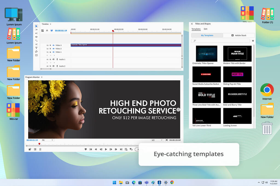Toggle lock on Video 2 track

pyautogui.click(x=50, y=48)
